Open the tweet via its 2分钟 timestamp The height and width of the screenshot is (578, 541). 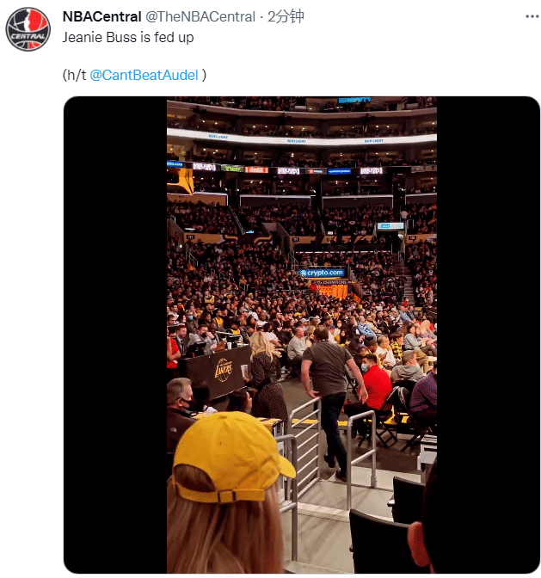click(285, 17)
